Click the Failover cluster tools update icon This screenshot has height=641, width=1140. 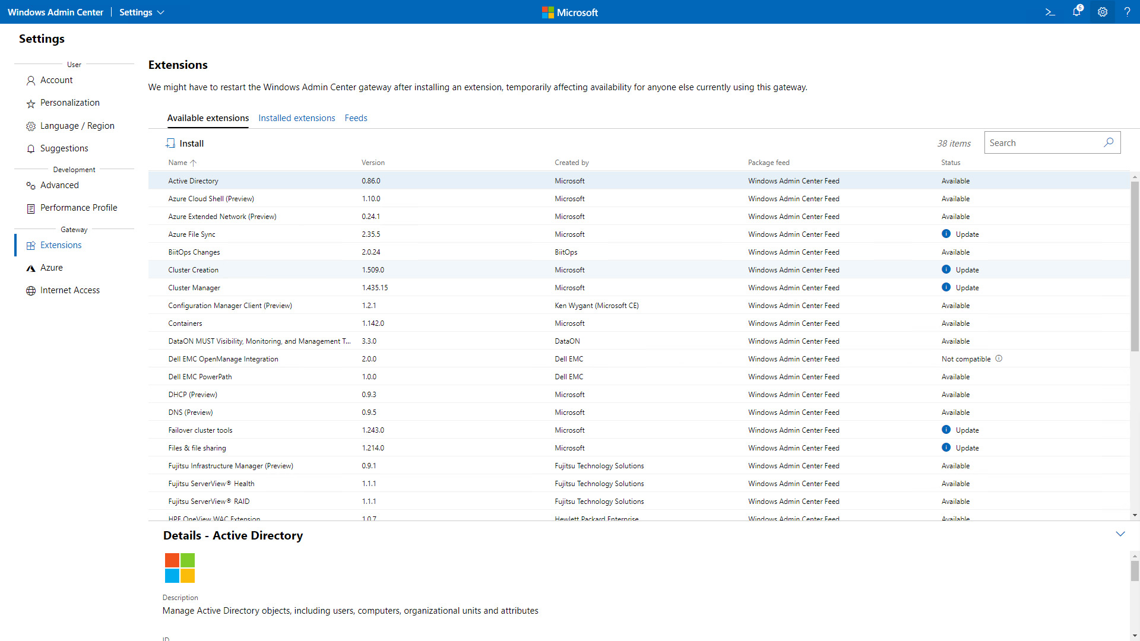click(946, 430)
